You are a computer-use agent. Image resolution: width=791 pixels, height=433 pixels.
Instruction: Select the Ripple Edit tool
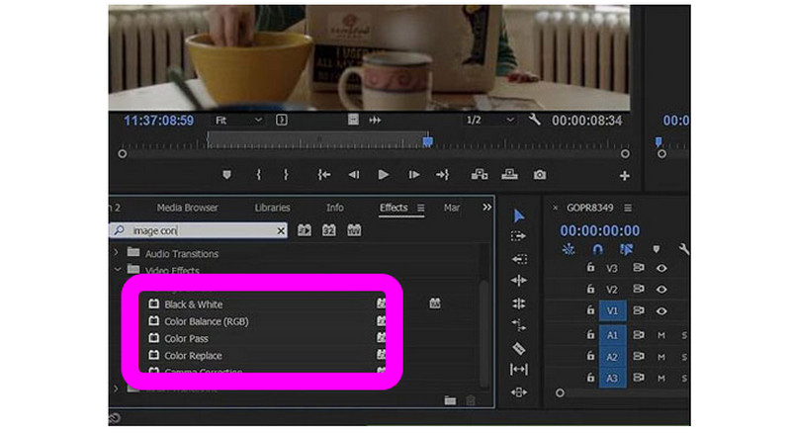click(519, 259)
